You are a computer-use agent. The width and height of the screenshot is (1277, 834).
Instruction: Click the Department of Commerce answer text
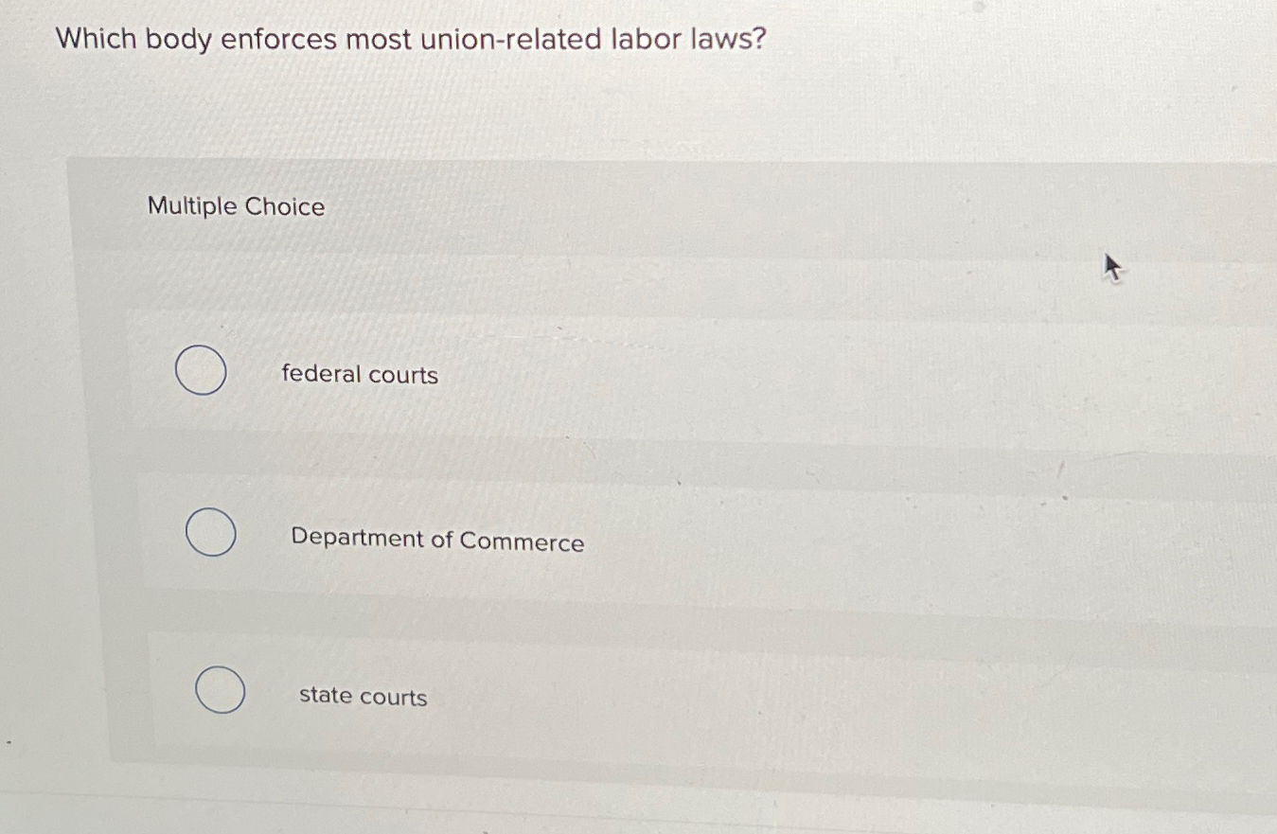436,541
